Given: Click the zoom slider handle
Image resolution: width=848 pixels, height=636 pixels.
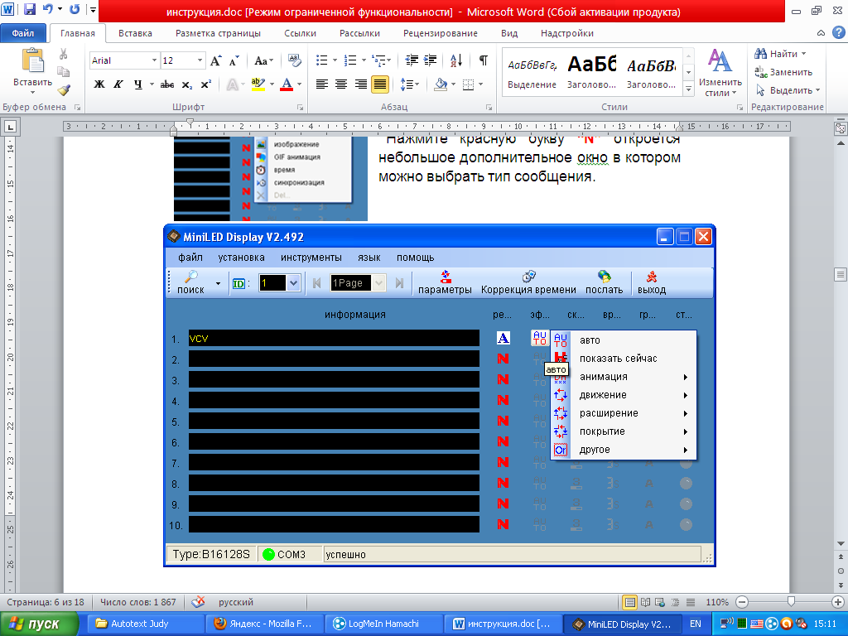Looking at the screenshot, I should (x=791, y=602).
